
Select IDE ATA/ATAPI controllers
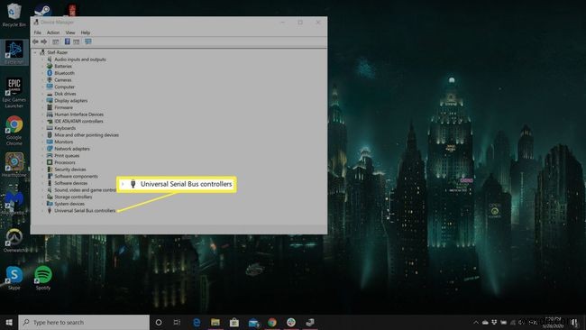pos(78,121)
